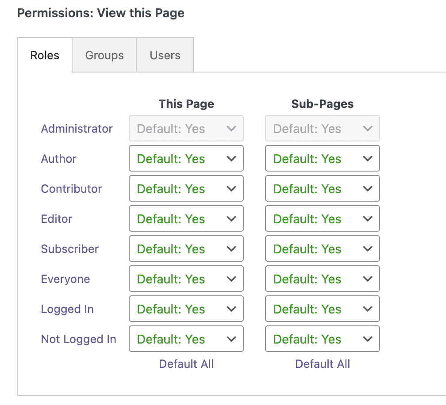Viewport: 446px width, 405px height.
Task: Click the Everyone role link
Action: [x=65, y=279]
